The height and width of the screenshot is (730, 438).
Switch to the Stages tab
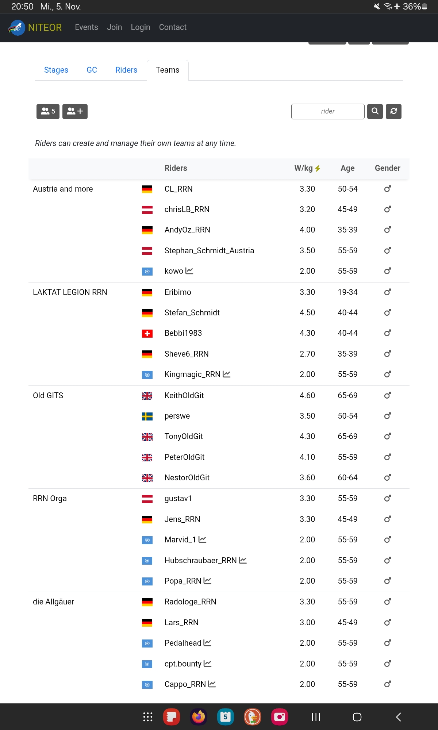click(56, 70)
